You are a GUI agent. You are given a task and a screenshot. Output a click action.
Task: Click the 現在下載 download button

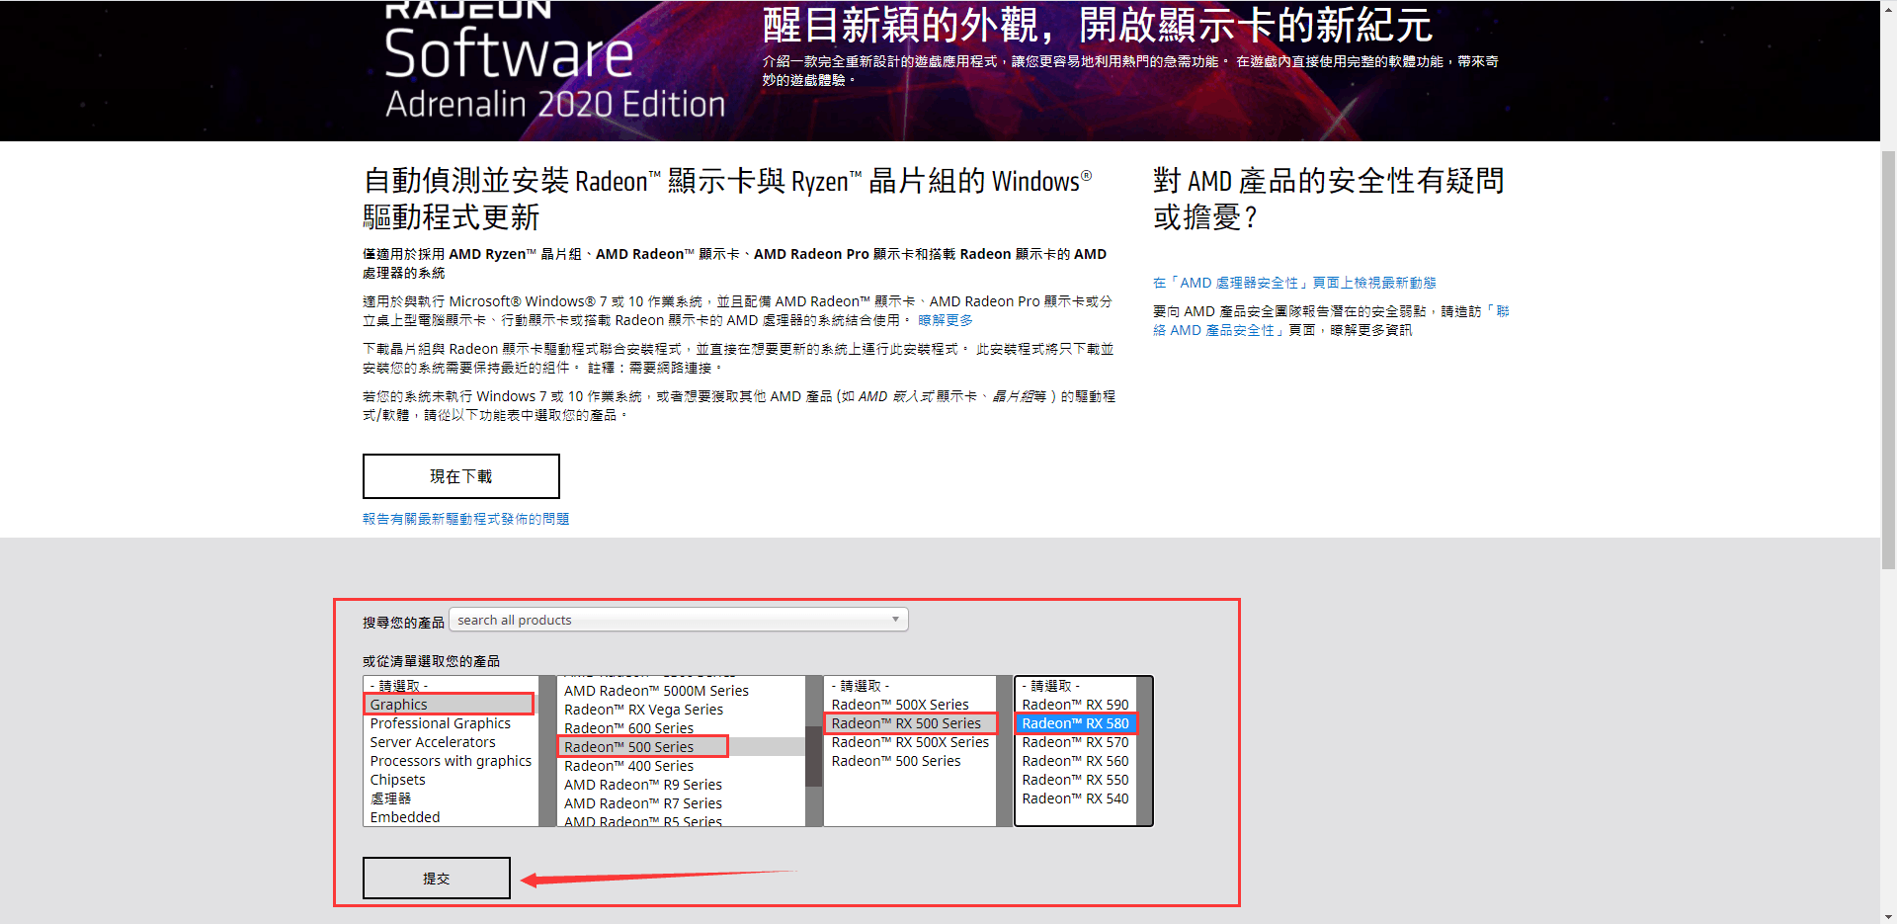tap(461, 476)
